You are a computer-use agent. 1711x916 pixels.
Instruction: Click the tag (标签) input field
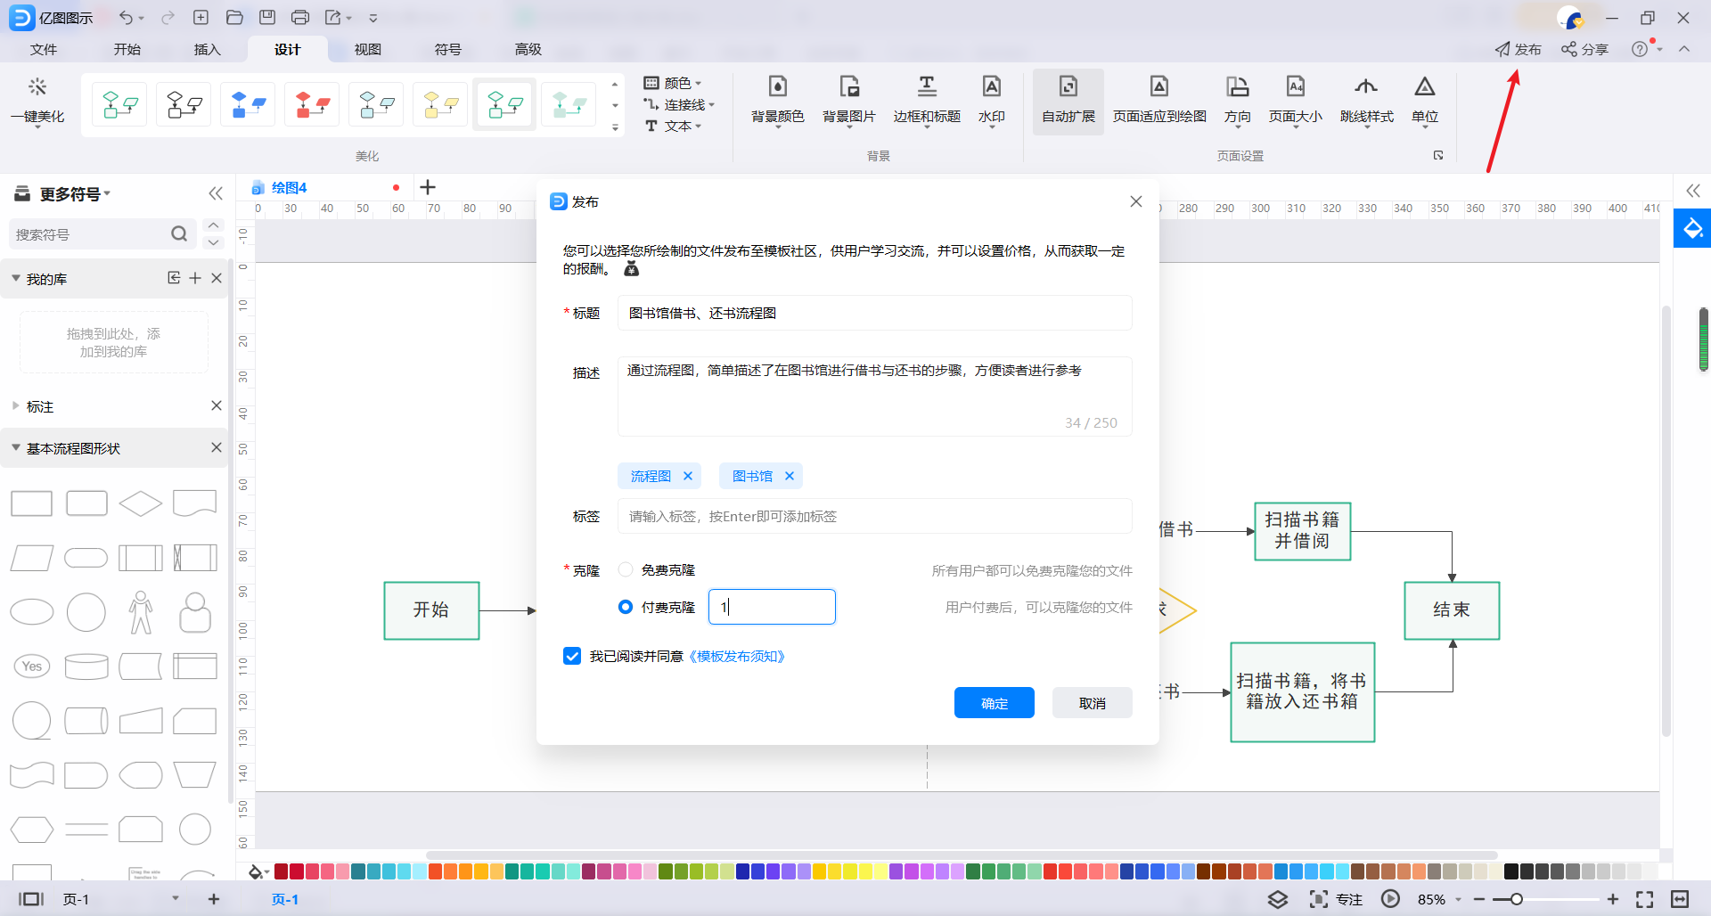(873, 517)
